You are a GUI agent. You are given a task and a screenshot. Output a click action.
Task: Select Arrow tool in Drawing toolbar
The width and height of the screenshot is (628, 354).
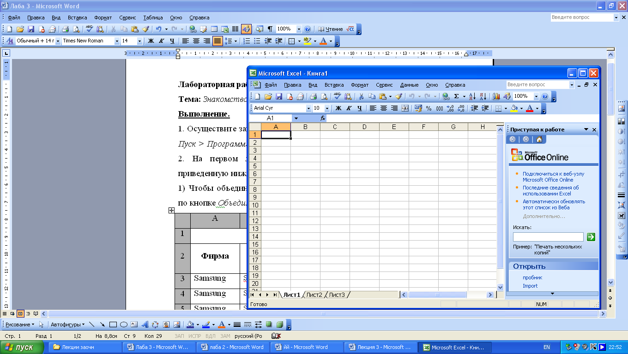pos(103,324)
